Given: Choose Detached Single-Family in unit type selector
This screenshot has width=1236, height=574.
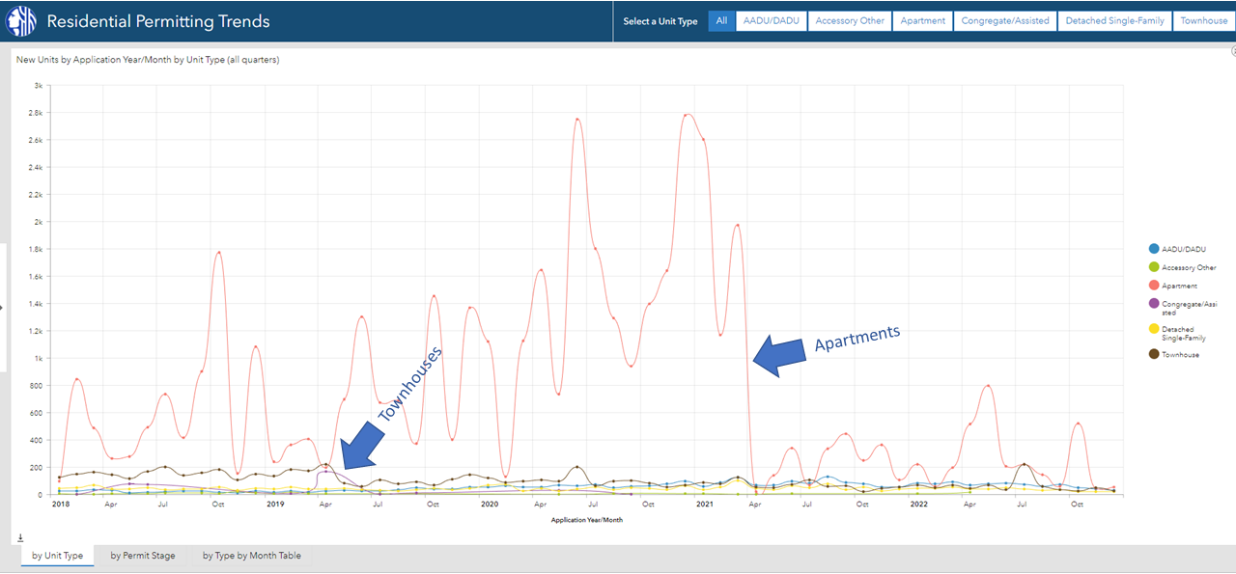Looking at the screenshot, I should pos(1114,21).
